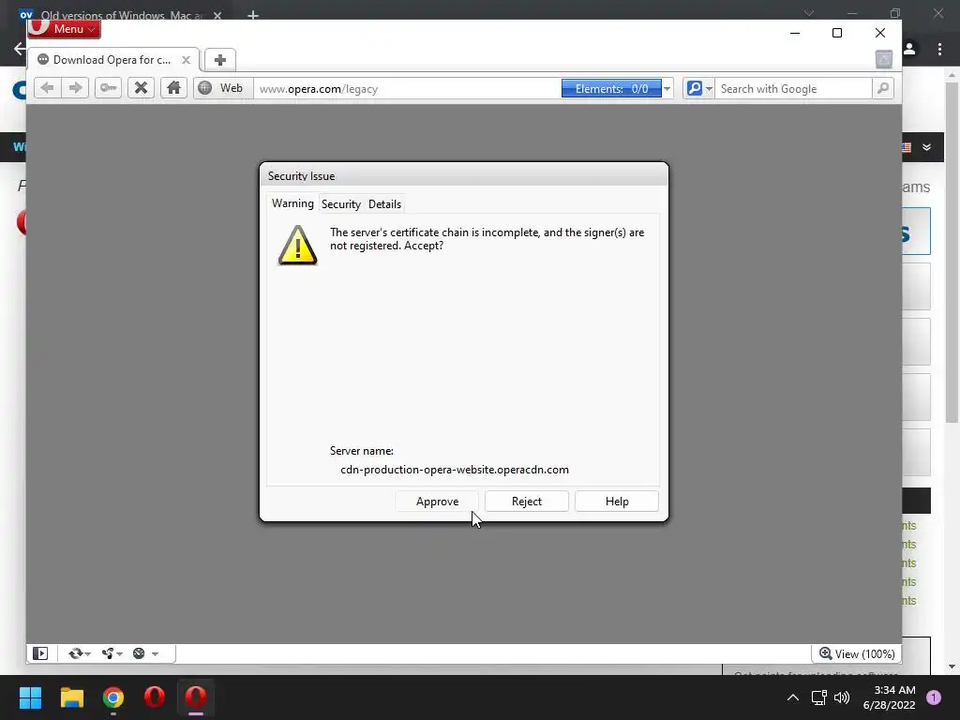Click the warning triangle icon

pyautogui.click(x=297, y=245)
